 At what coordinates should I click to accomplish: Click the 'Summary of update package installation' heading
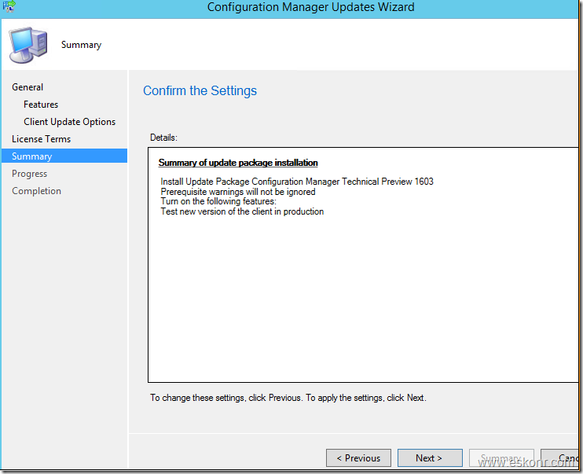(x=238, y=163)
